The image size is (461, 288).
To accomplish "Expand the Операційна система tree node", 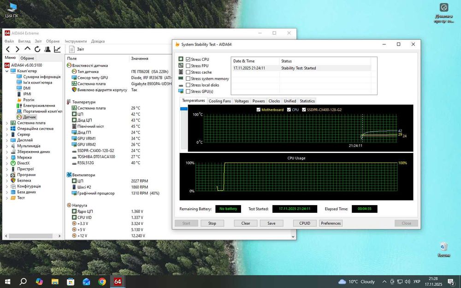I will [7, 129].
